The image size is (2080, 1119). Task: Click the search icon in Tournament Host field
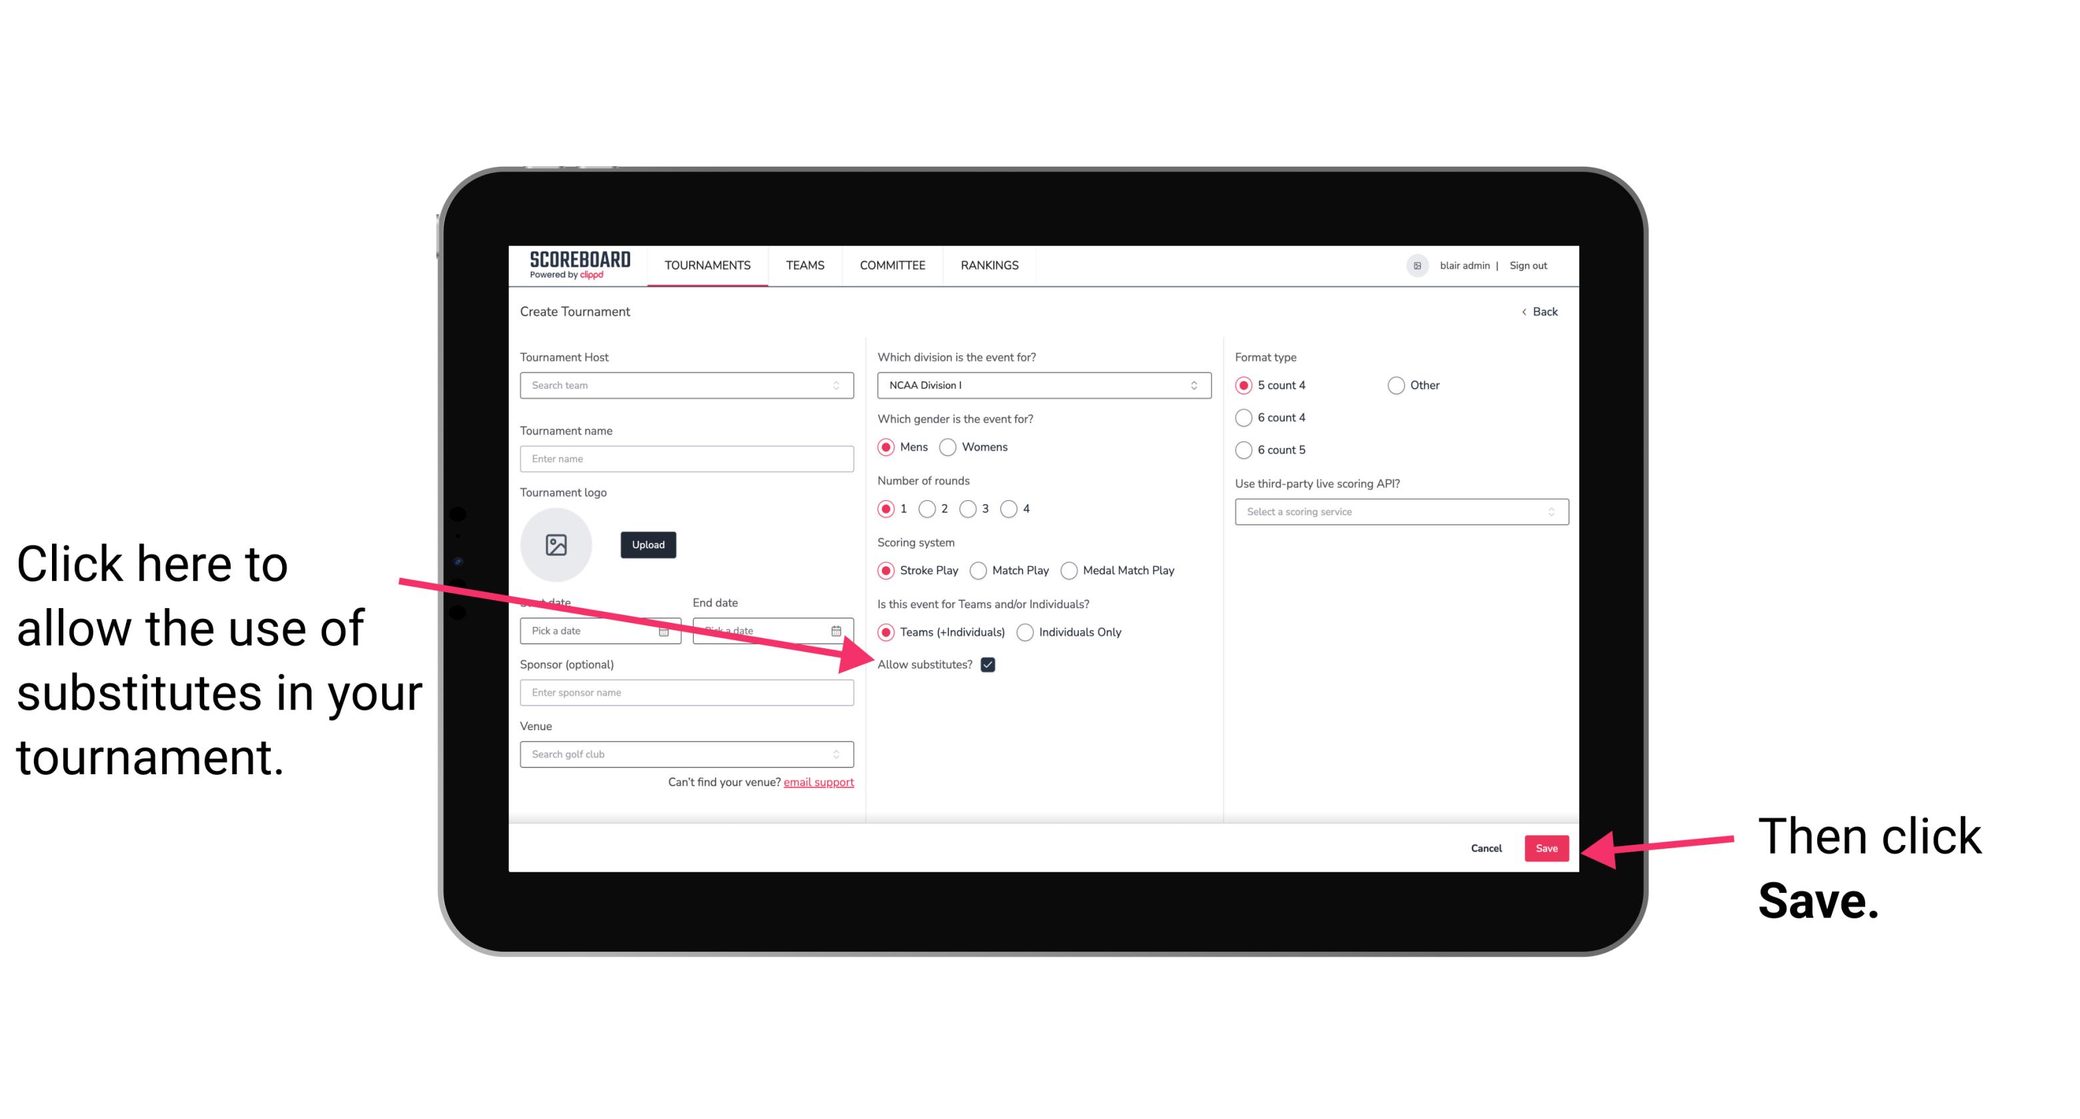(x=842, y=386)
